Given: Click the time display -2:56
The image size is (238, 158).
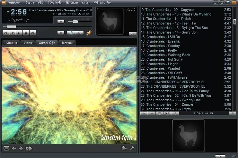Looking at the screenshot, I should tap(17, 12).
